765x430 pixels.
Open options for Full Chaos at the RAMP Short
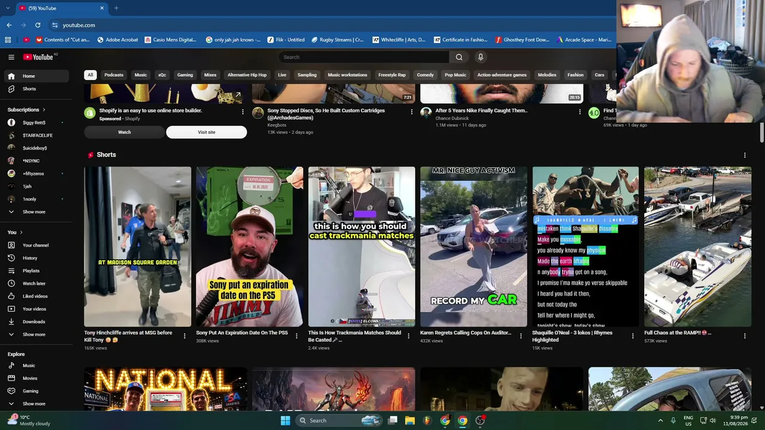745,336
